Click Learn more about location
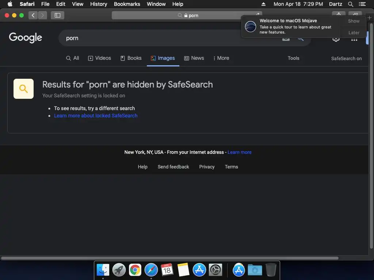 [240, 152]
